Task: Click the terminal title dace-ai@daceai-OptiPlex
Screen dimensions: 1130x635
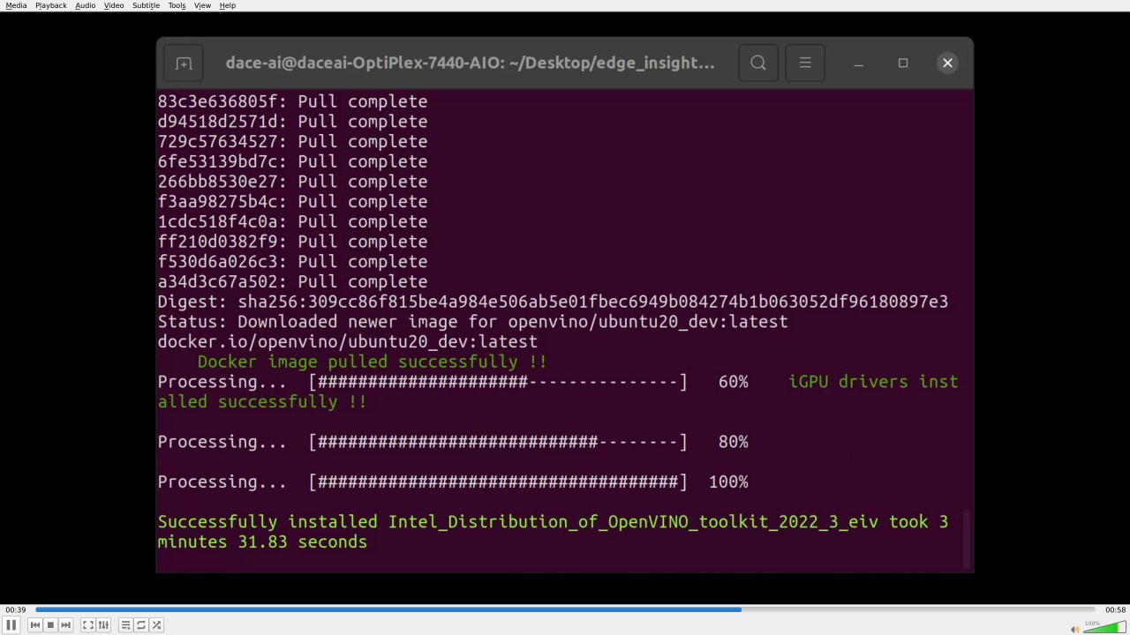Action: (x=471, y=63)
